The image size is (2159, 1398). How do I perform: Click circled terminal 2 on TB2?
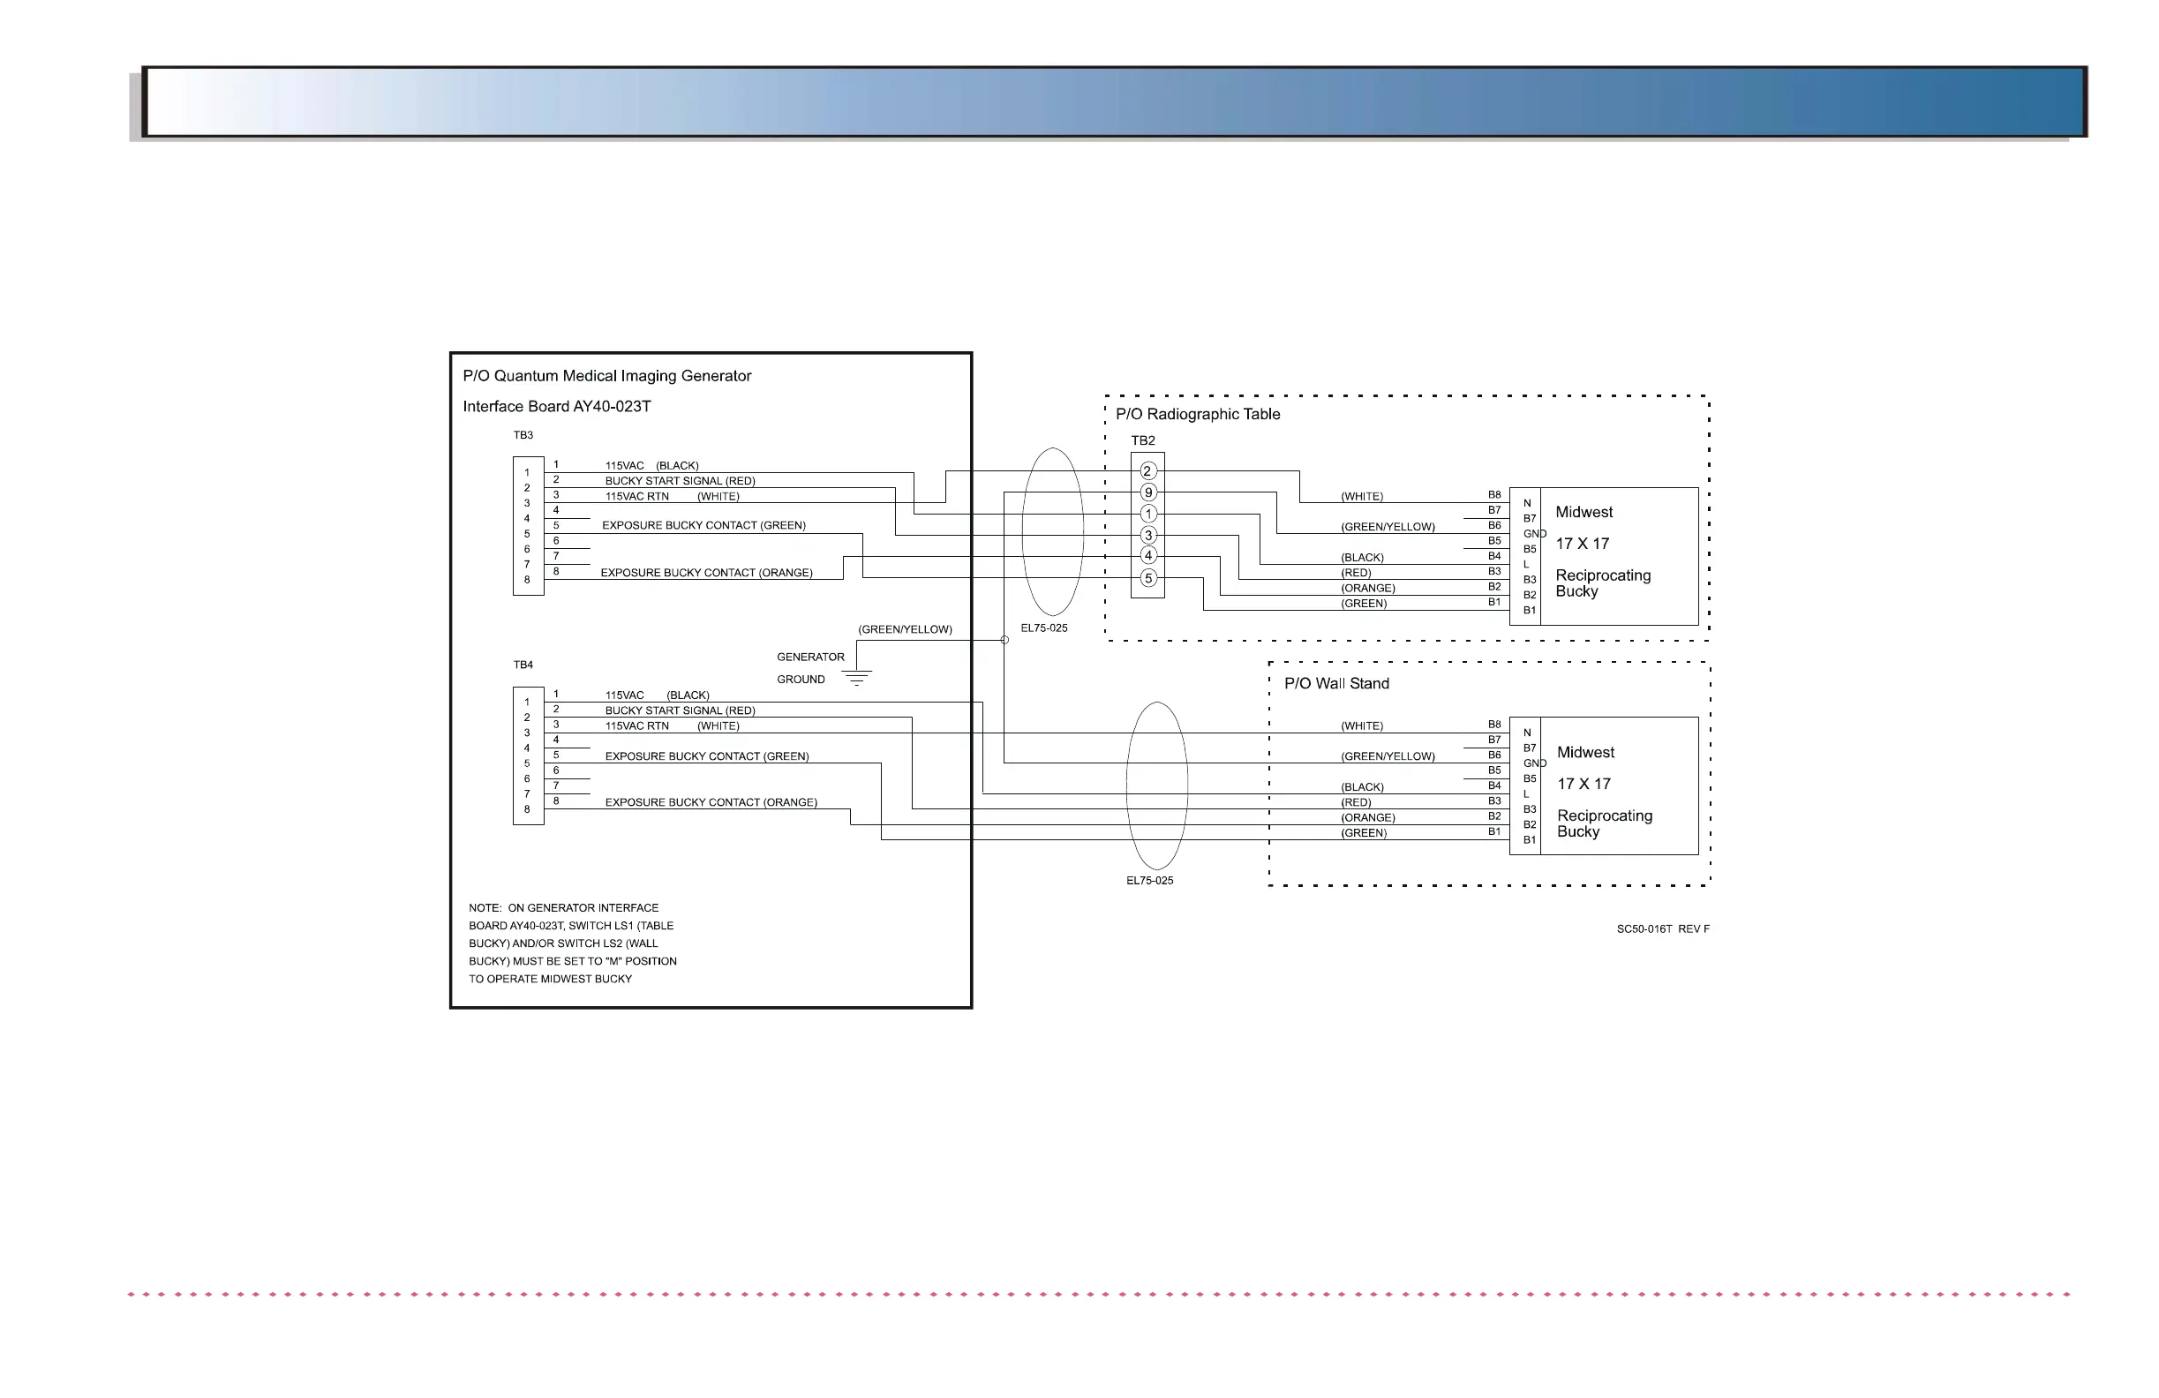[1147, 470]
